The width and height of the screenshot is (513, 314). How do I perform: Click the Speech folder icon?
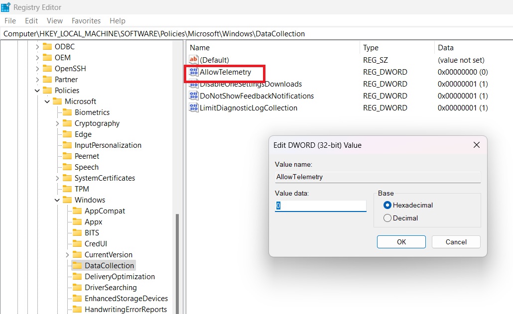tap(68, 167)
